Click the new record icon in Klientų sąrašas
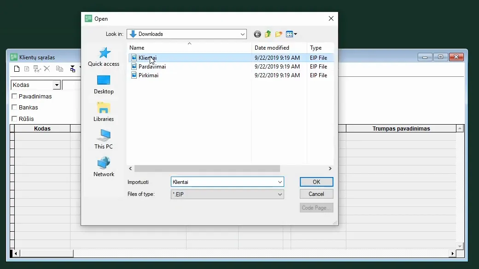Viewport: 479px width, 269px height. (x=17, y=69)
